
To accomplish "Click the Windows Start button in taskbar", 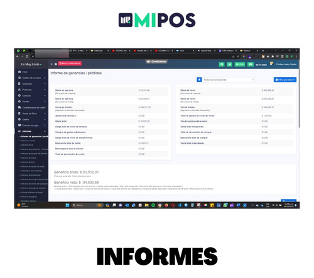I will [x=67, y=205].
